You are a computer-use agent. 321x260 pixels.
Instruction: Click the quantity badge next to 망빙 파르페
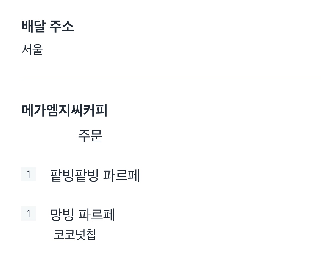29,214
